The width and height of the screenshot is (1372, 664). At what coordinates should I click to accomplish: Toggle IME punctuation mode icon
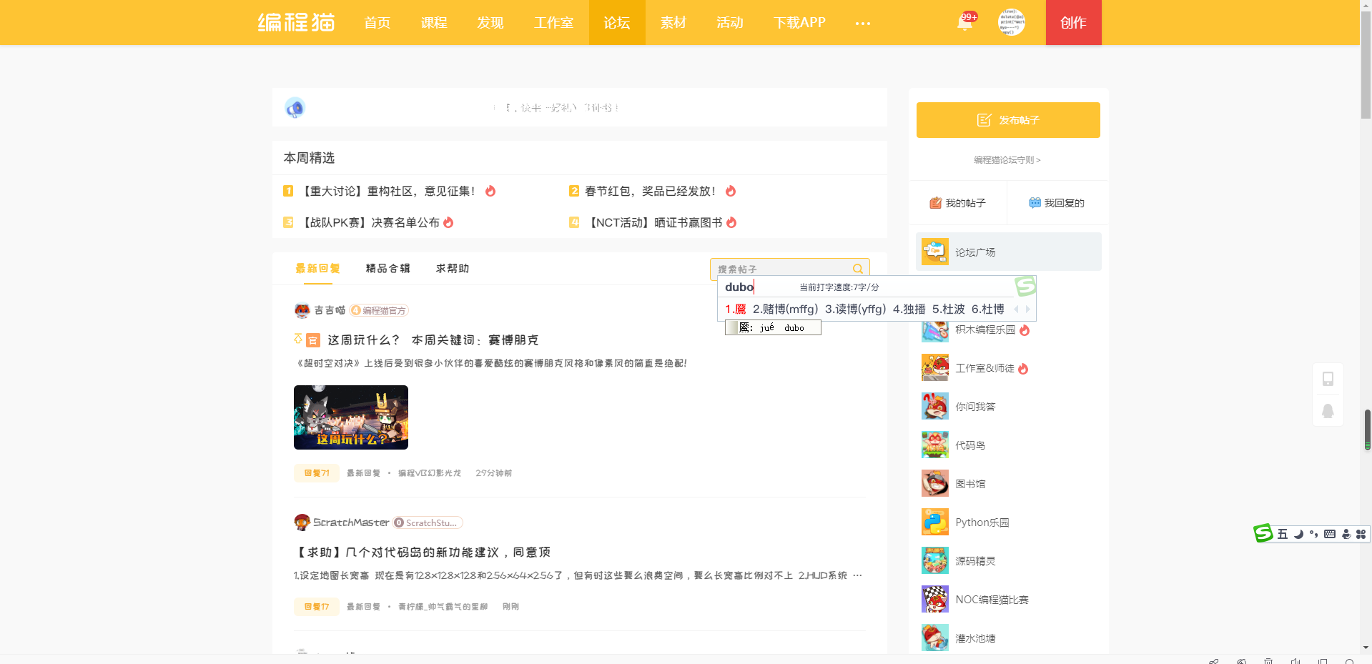point(1314,534)
